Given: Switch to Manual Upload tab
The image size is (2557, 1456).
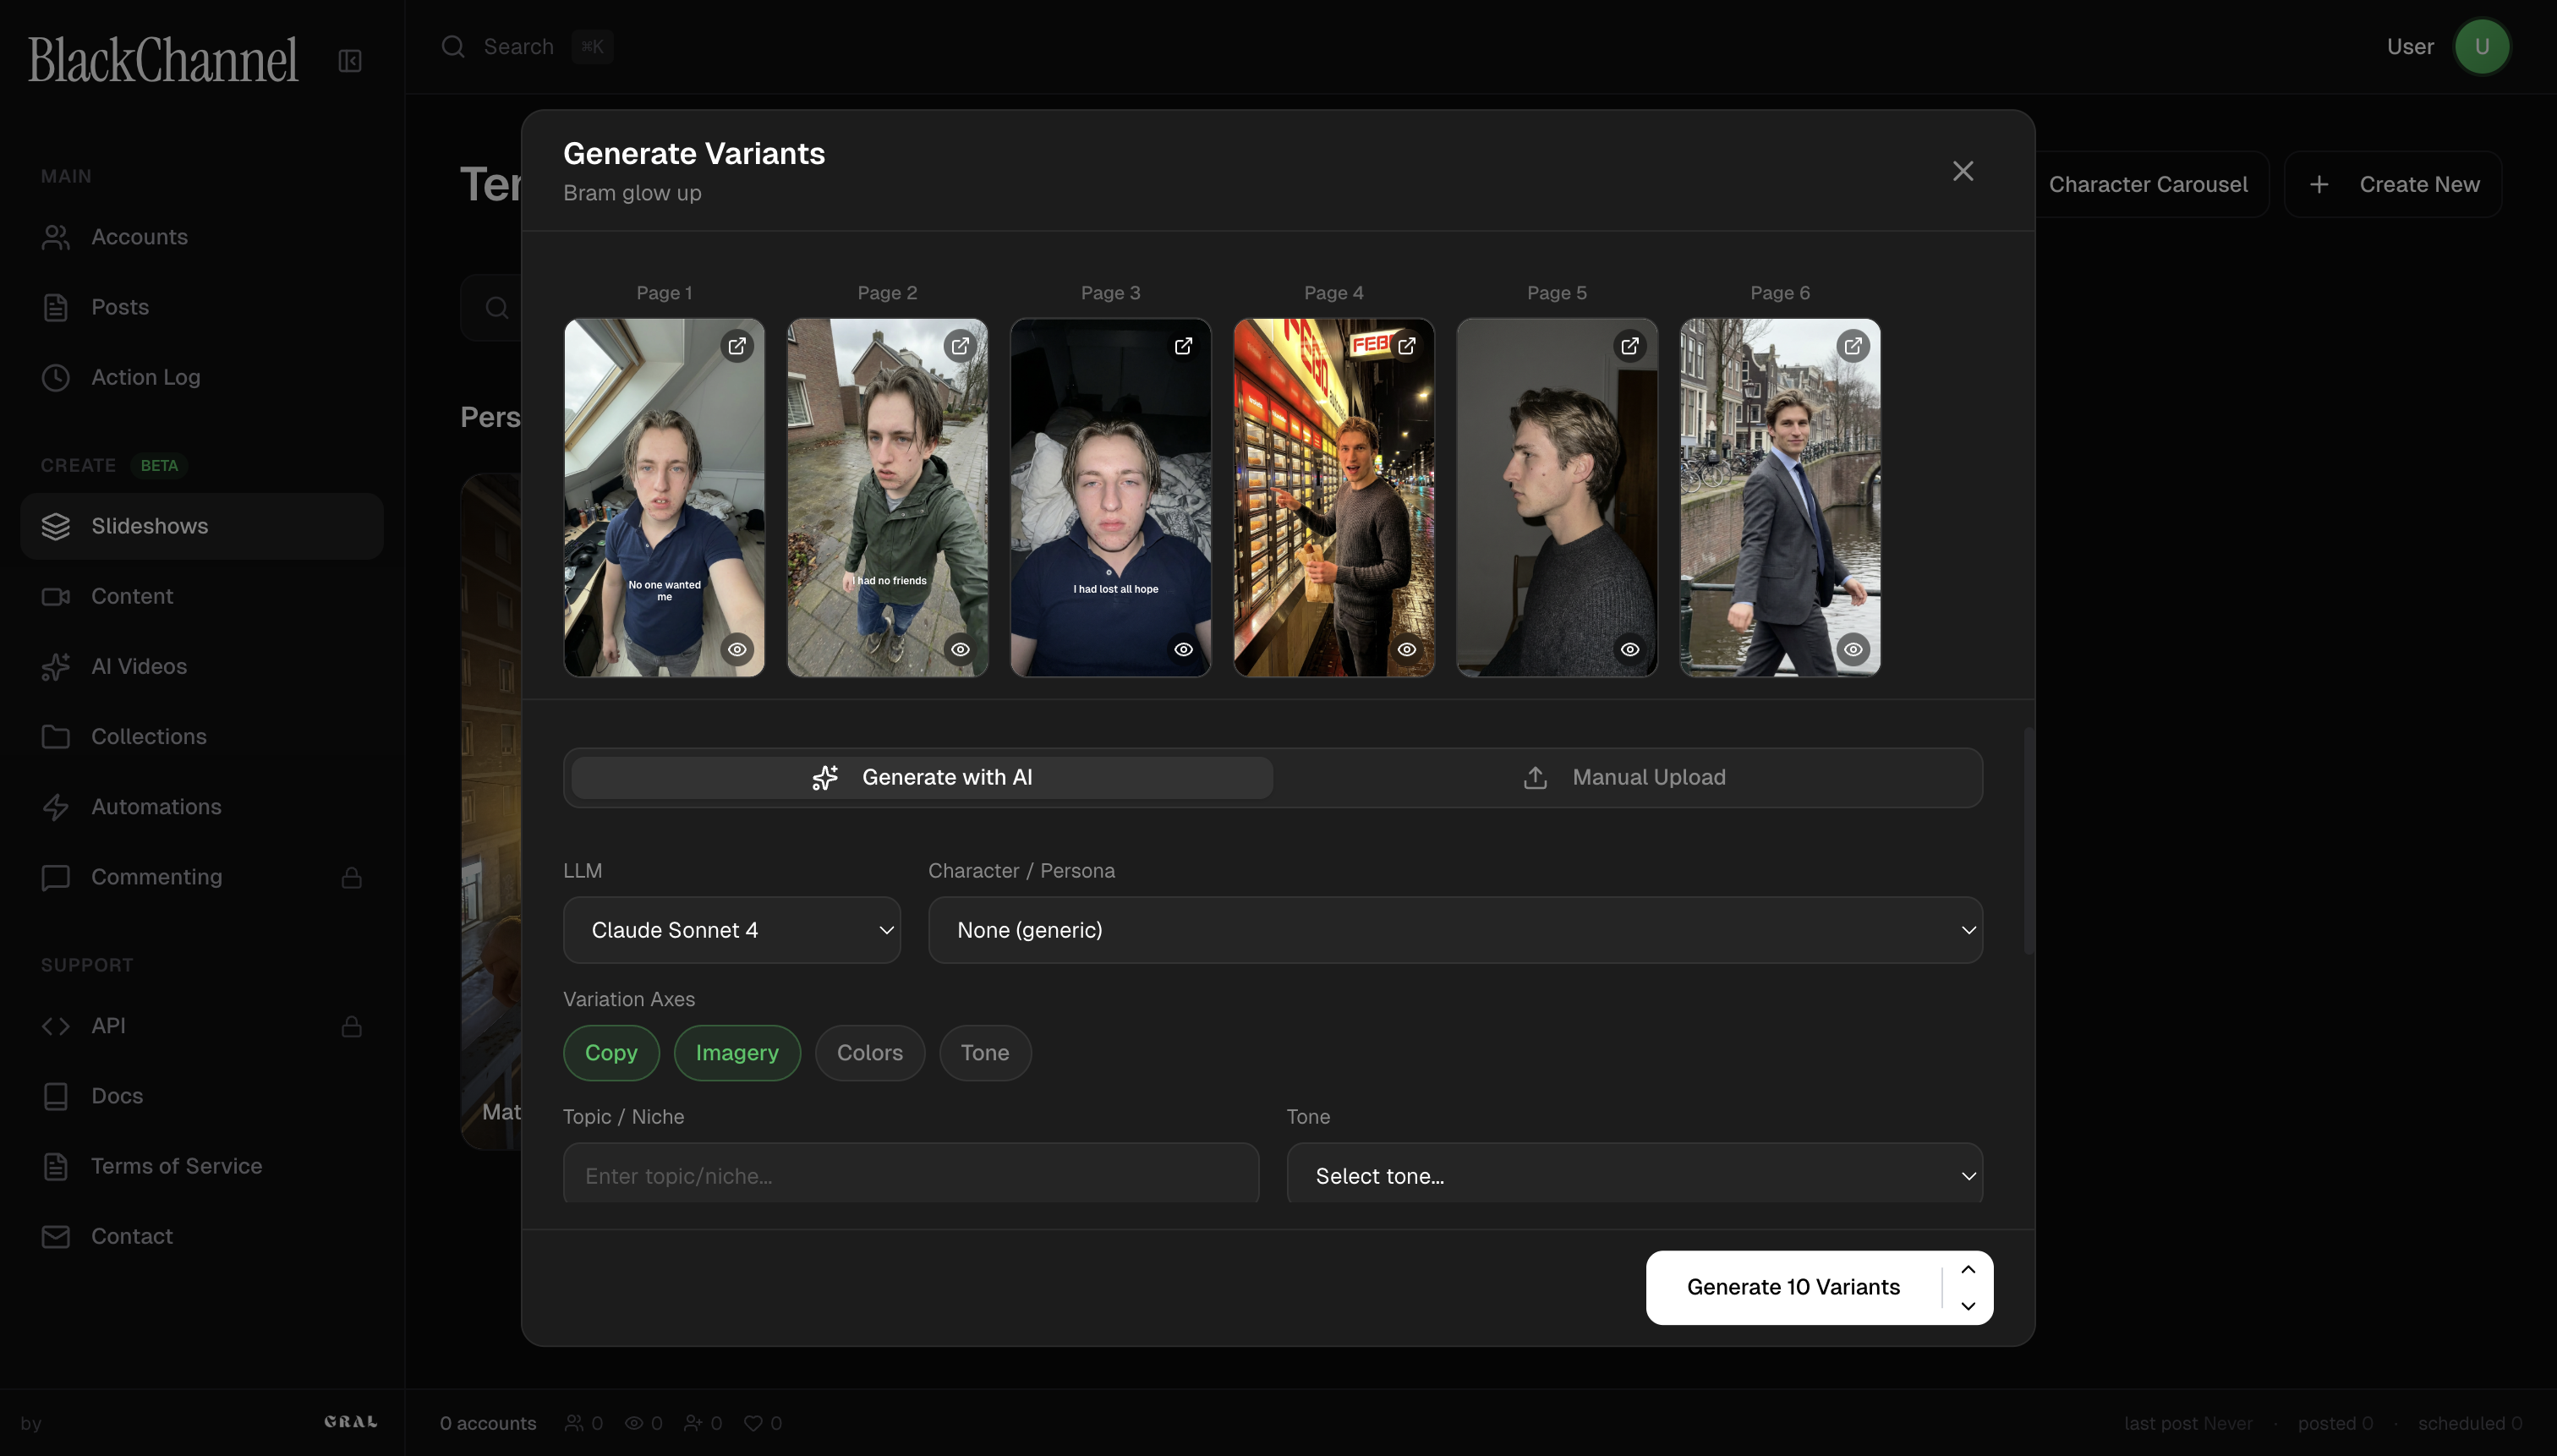Looking at the screenshot, I should tap(1625, 777).
